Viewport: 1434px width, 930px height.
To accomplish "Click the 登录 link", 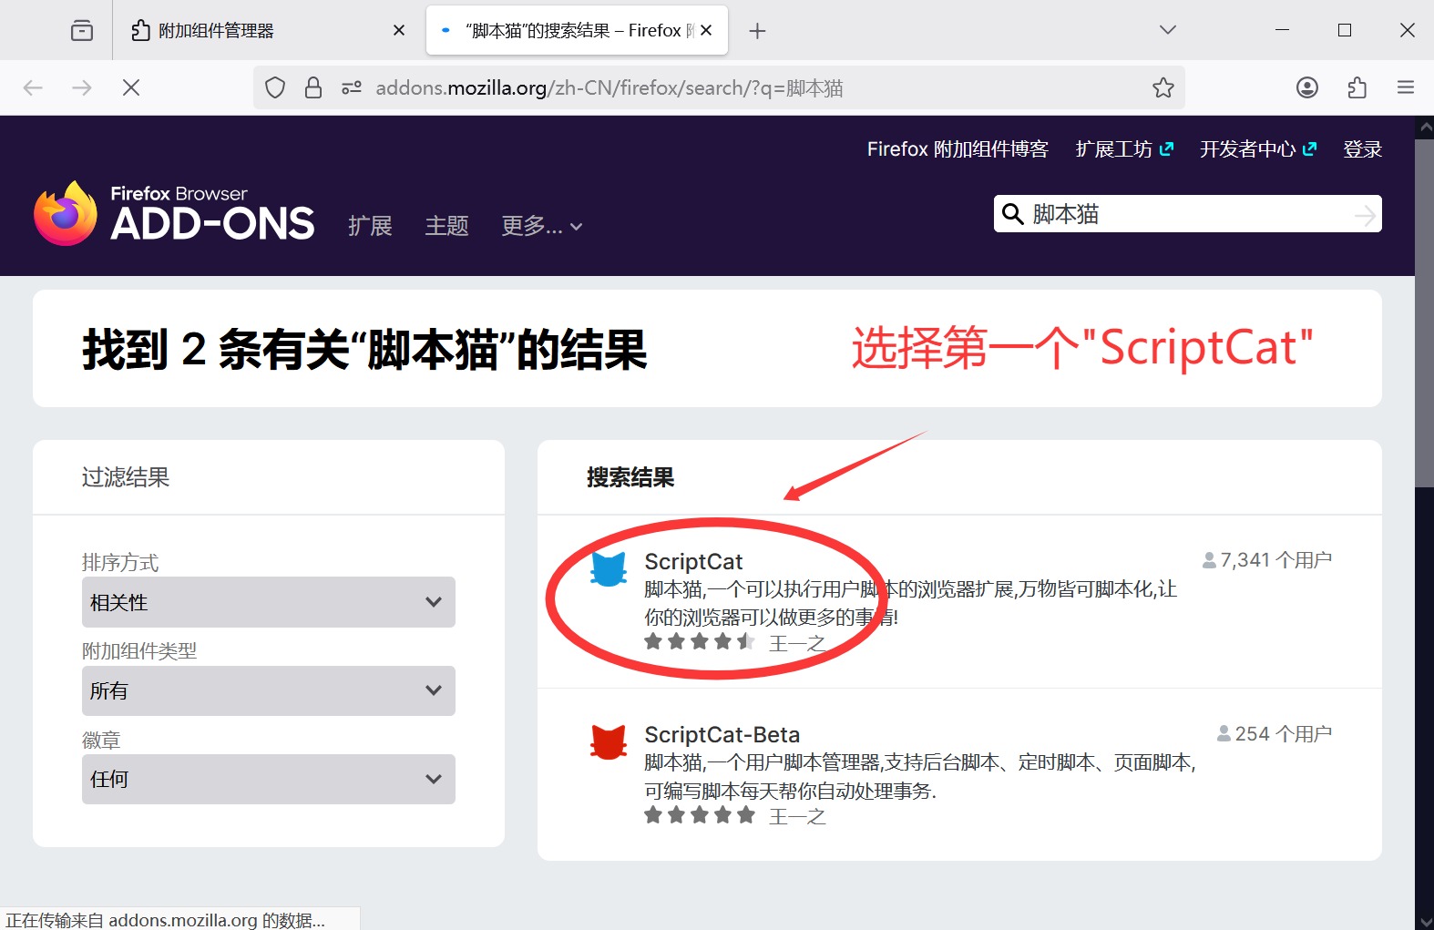I will tap(1363, 149).
